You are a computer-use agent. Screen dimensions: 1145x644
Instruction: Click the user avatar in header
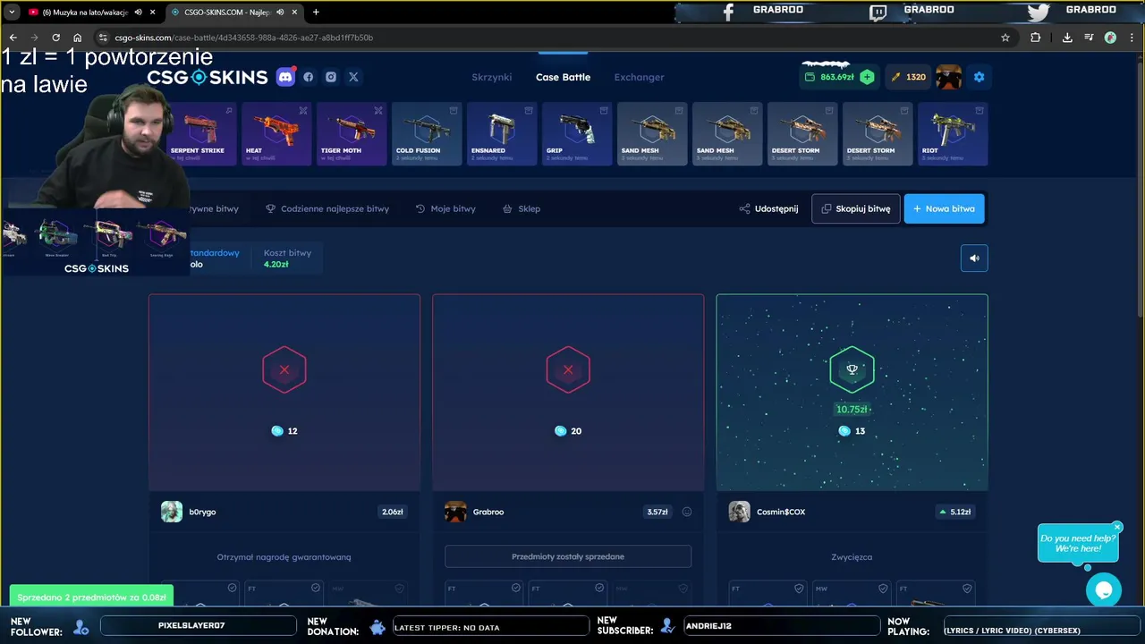pyautogui.click(x=949, y=77)
